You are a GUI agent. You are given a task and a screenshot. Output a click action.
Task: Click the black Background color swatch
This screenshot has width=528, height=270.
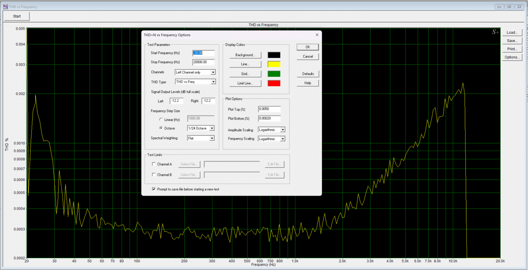(x=274, y=55)
